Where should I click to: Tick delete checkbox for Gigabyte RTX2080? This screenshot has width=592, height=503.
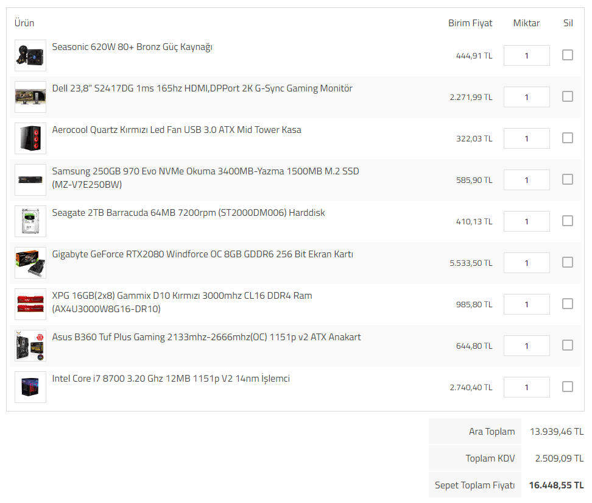tap(568, 262)
